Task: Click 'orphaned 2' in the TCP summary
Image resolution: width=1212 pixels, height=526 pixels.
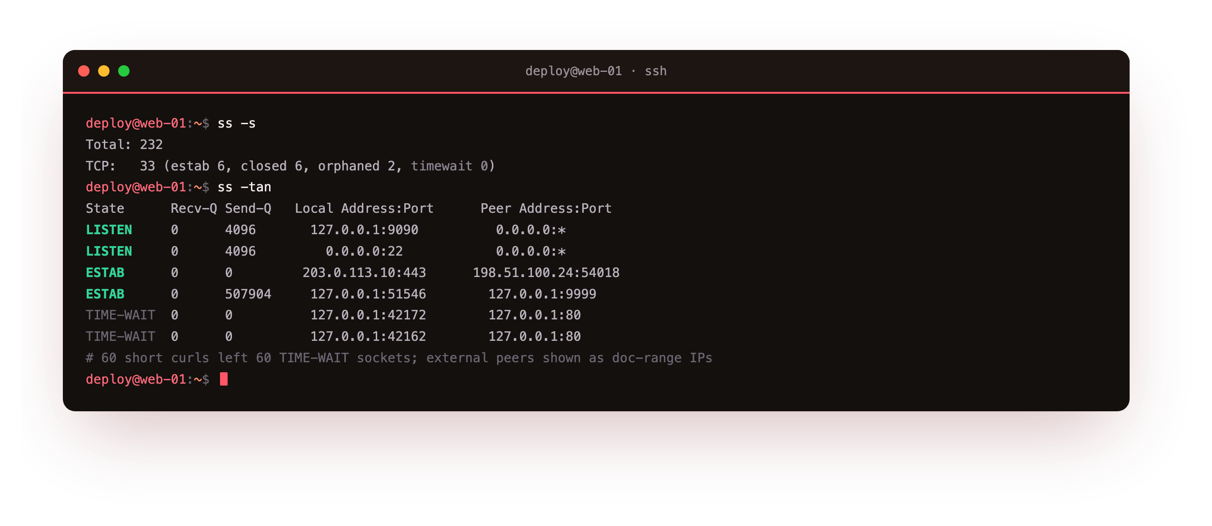Action: coord(357,166)
